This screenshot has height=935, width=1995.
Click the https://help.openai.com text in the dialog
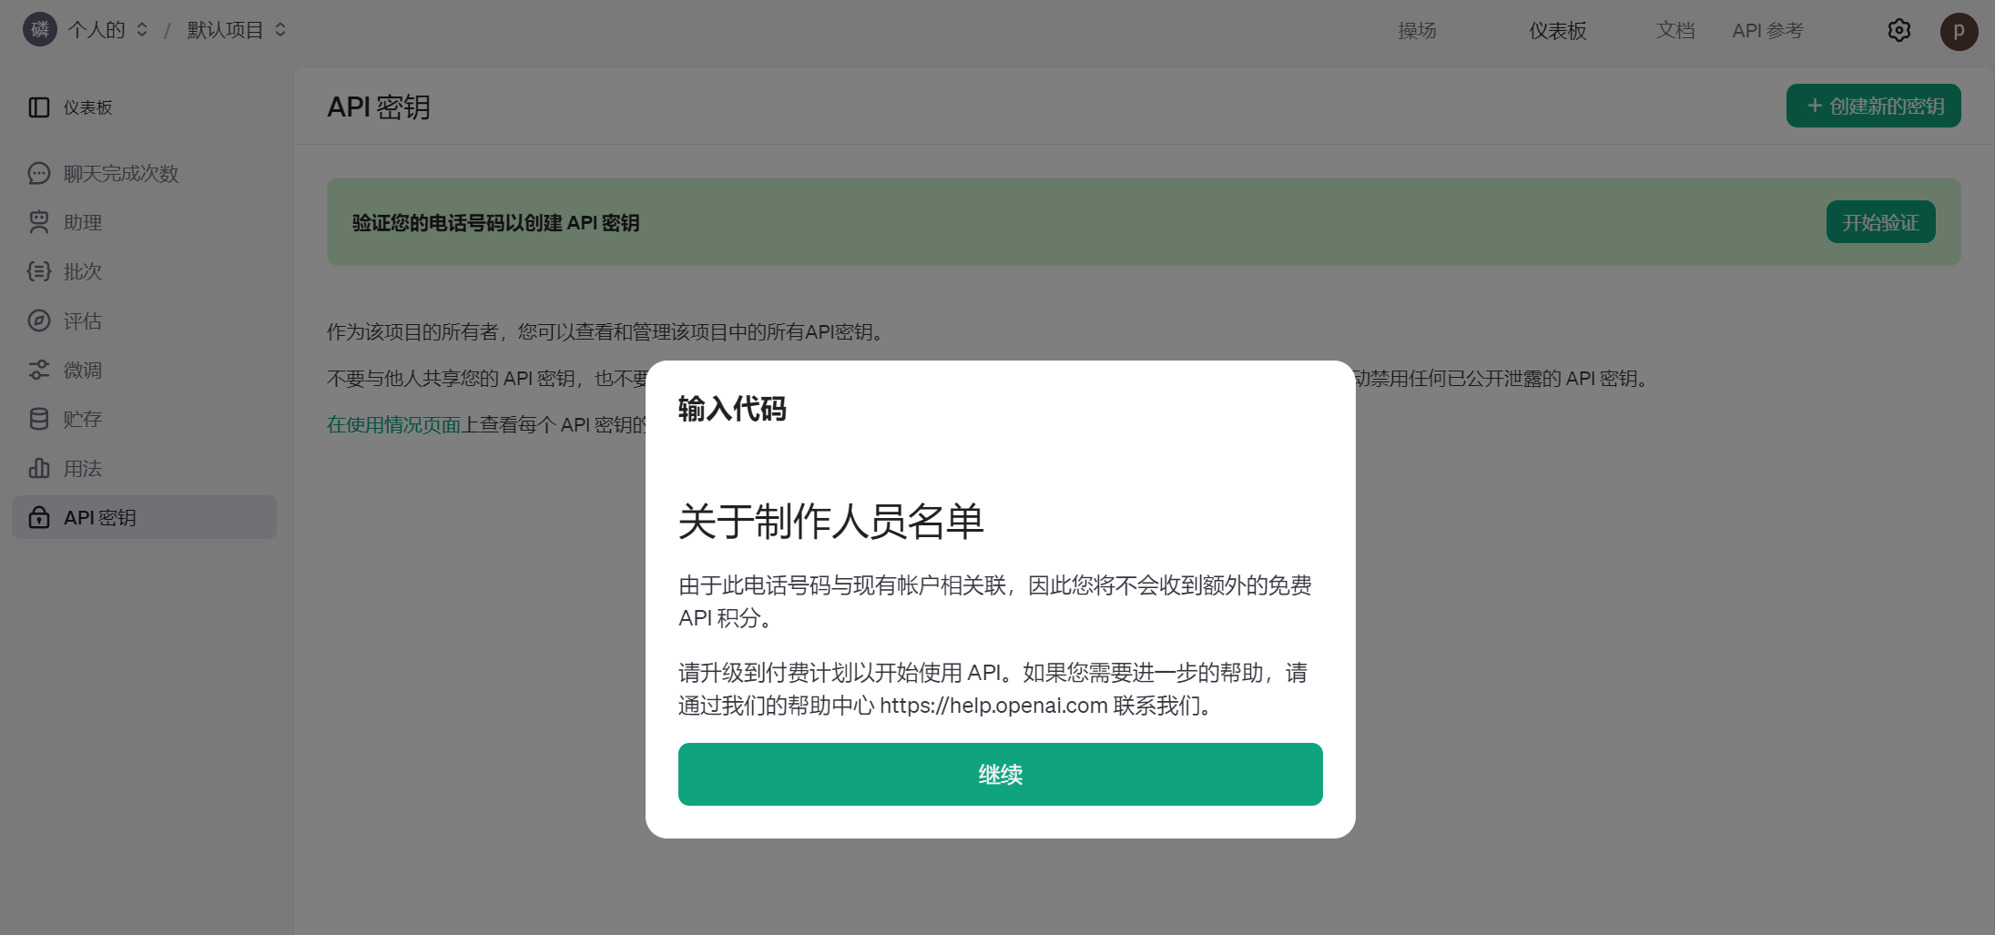[993, 706]
